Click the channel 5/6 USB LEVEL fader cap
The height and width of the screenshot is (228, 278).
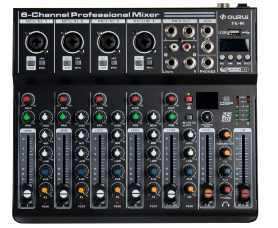pos(171,194)
